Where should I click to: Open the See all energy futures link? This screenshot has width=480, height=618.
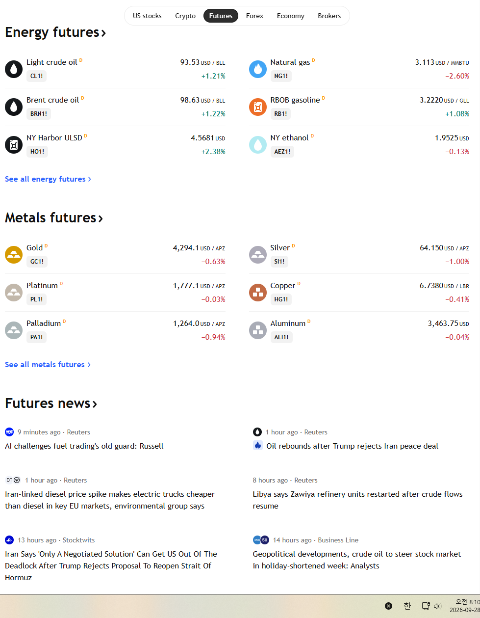(x=48, y=179)
